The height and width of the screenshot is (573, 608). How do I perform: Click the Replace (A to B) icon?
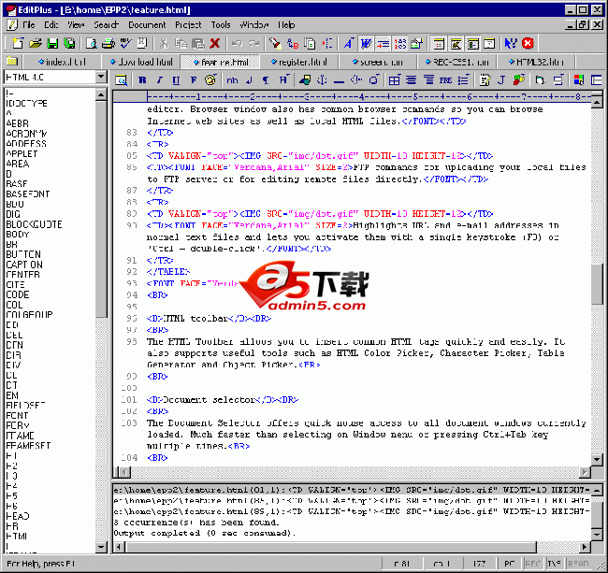(x=293, y=43)
